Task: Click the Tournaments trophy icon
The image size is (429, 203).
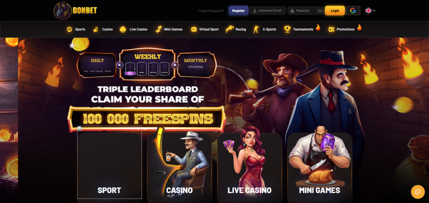Action: 287,29
